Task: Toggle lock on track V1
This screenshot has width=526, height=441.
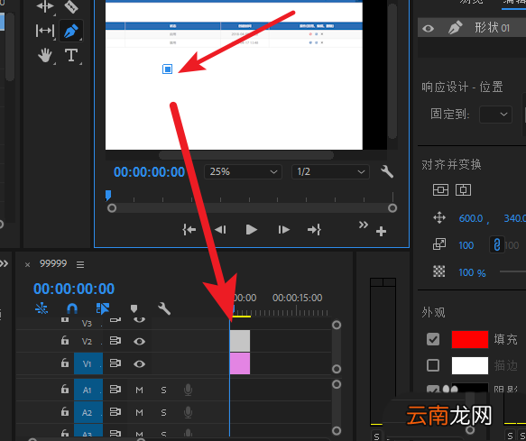Action: (x=65, y=363)
